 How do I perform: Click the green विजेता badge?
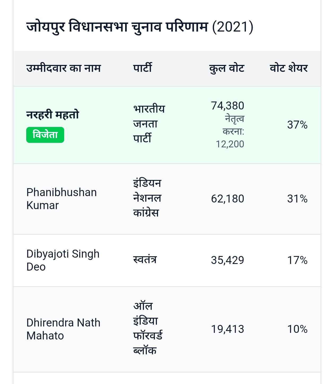(45, 135)
